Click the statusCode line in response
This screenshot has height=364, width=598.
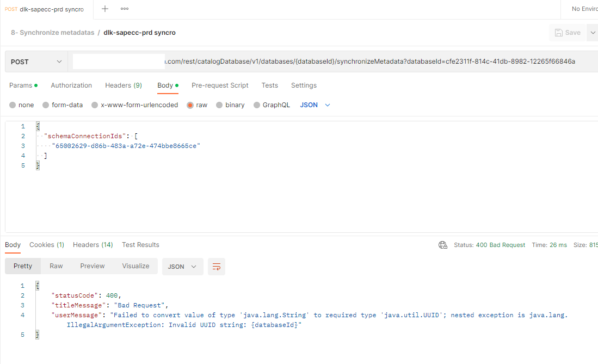click(86, 295)
